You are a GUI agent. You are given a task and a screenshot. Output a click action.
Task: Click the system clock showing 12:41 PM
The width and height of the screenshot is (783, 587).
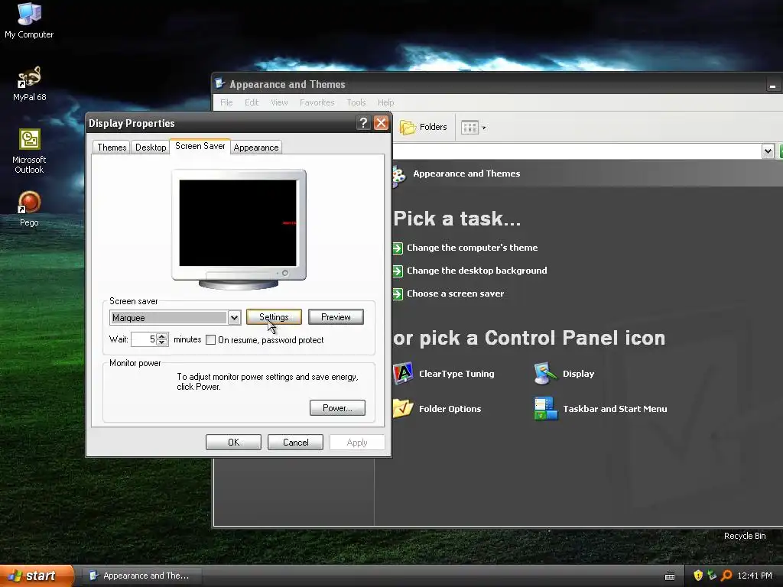[755, 576]
